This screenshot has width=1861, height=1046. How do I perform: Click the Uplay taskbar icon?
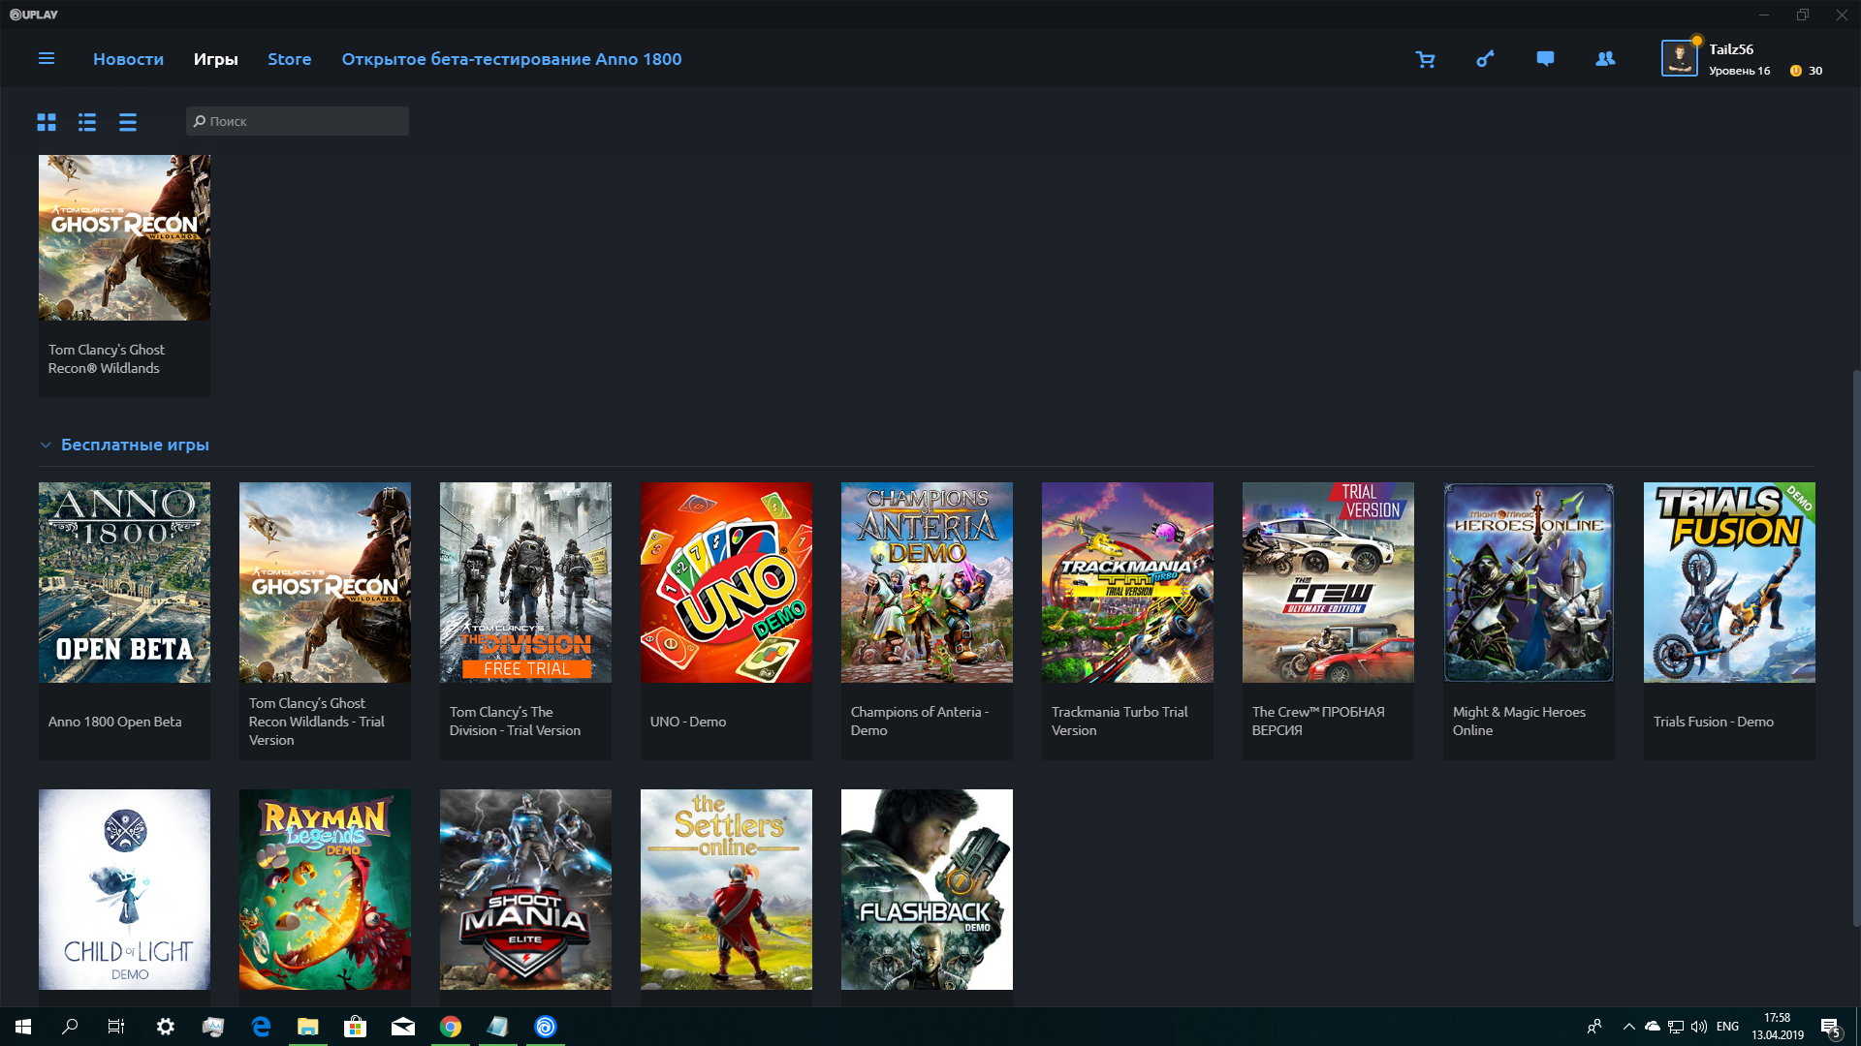[546, 1027]
